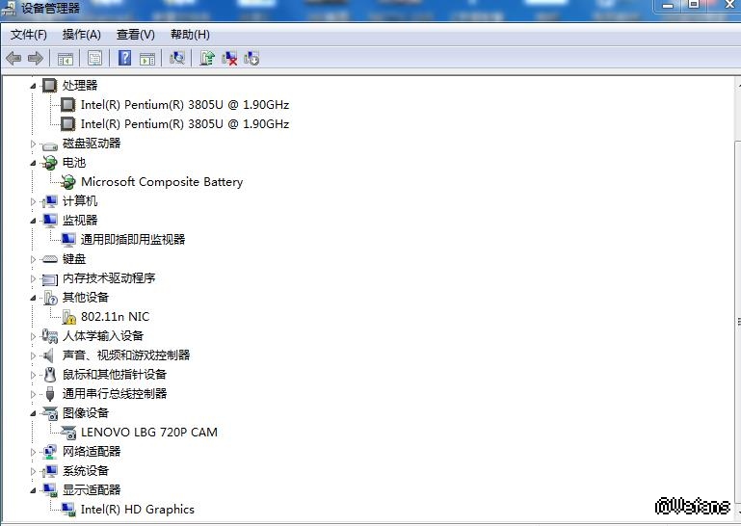Select the 键盘 keyboard category icon
Image resolution: width=741 pixels, height=526 pixels.
(x=49, y=259)
